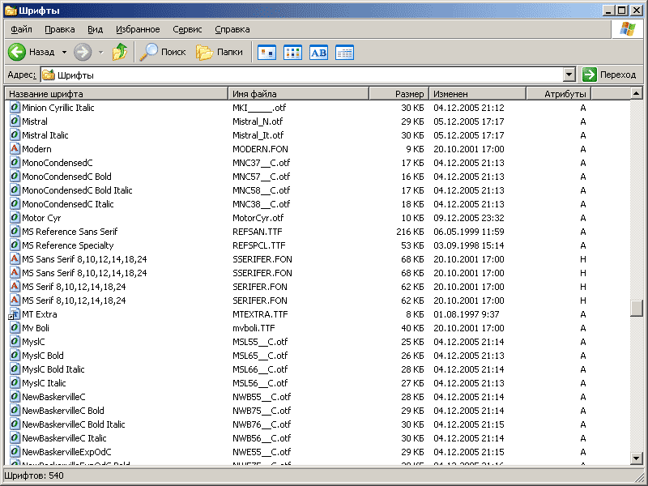
Task: Click the MonoCondensedC Bold font icon
Action: pos(15,177)
